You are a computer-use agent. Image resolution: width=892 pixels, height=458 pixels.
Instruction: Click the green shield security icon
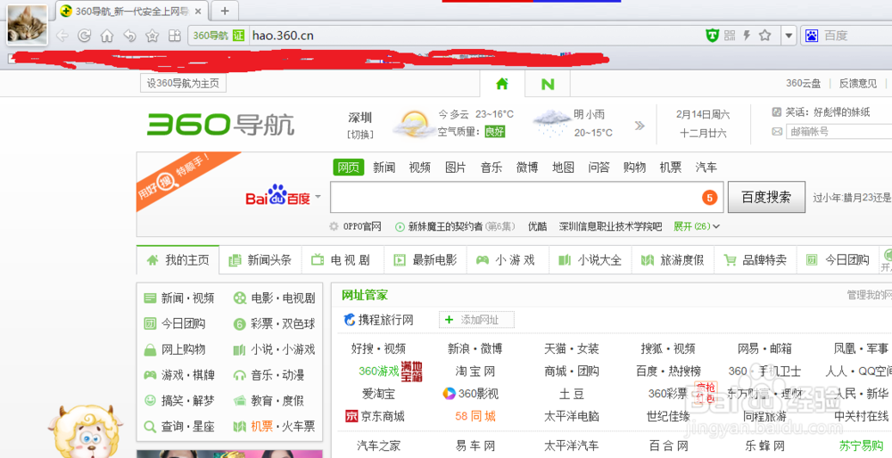(x=712, y=36)
